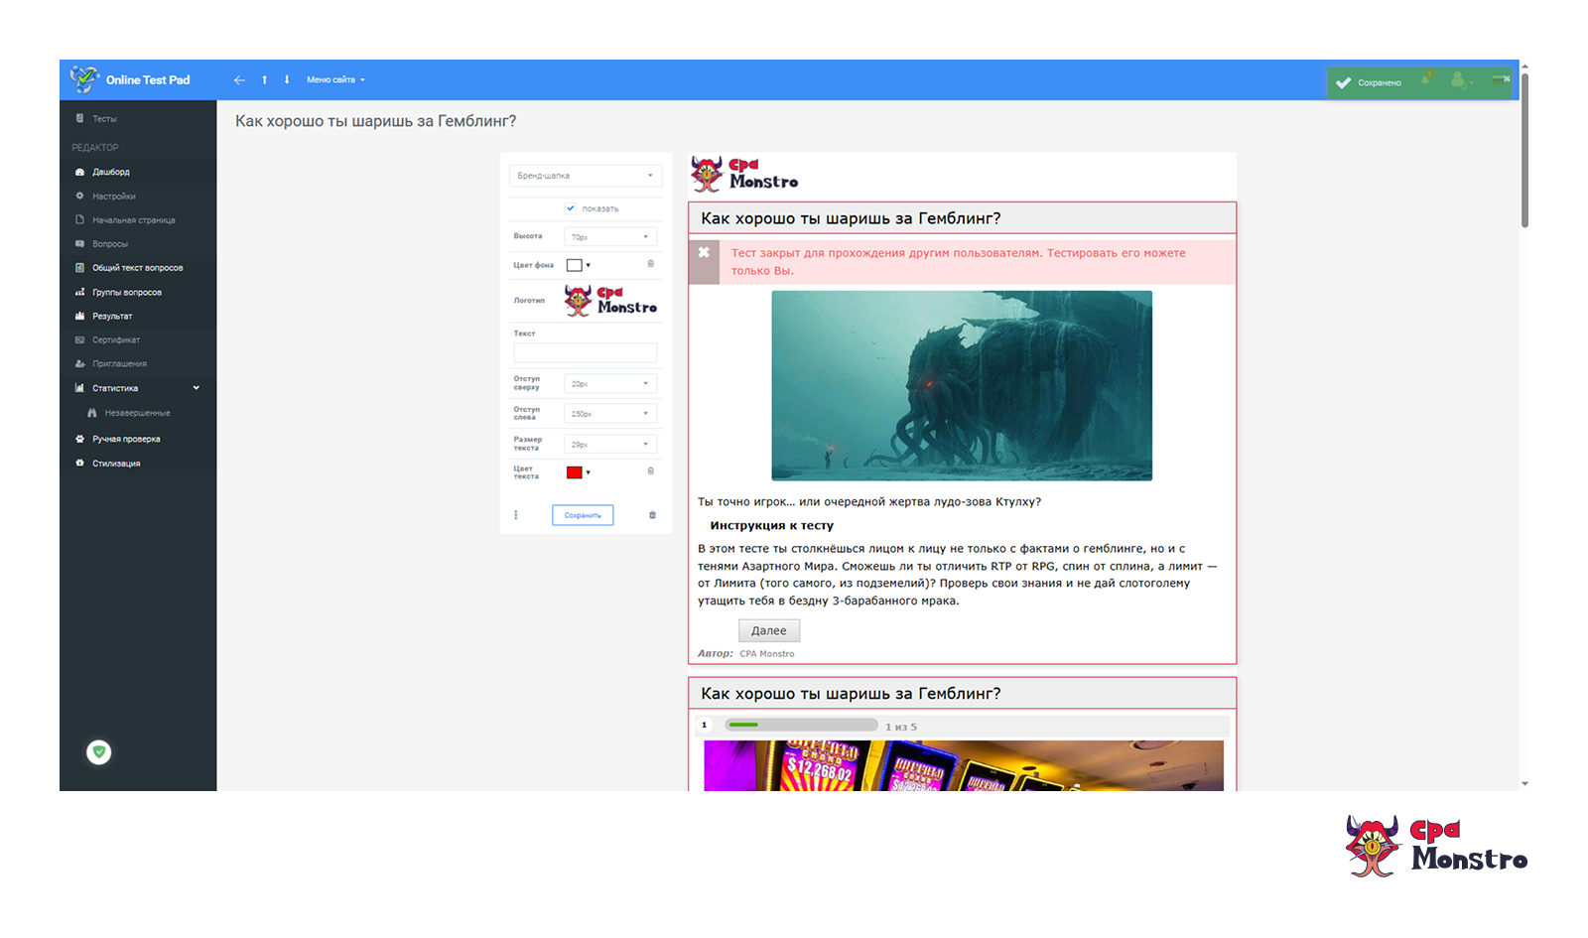Pick the white Цвет фона color swatch
The image size is (1588, 938).
pos(575,265)
